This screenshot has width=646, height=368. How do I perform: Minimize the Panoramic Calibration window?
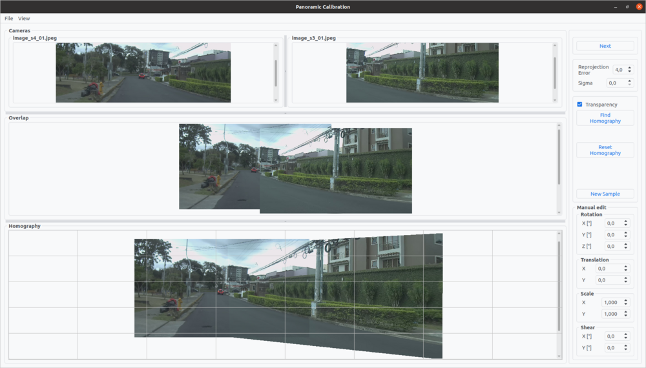click(616, 6)
